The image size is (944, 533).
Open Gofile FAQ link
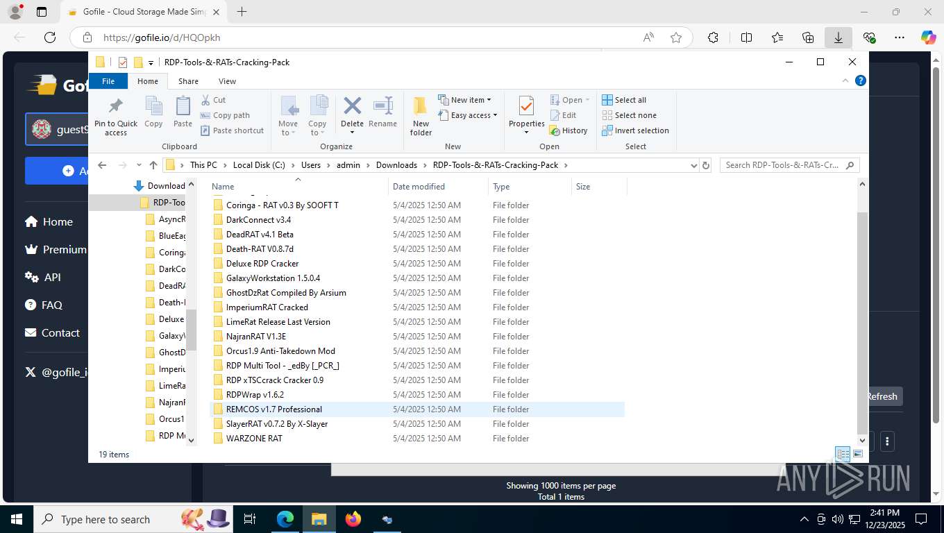(44, 305)
